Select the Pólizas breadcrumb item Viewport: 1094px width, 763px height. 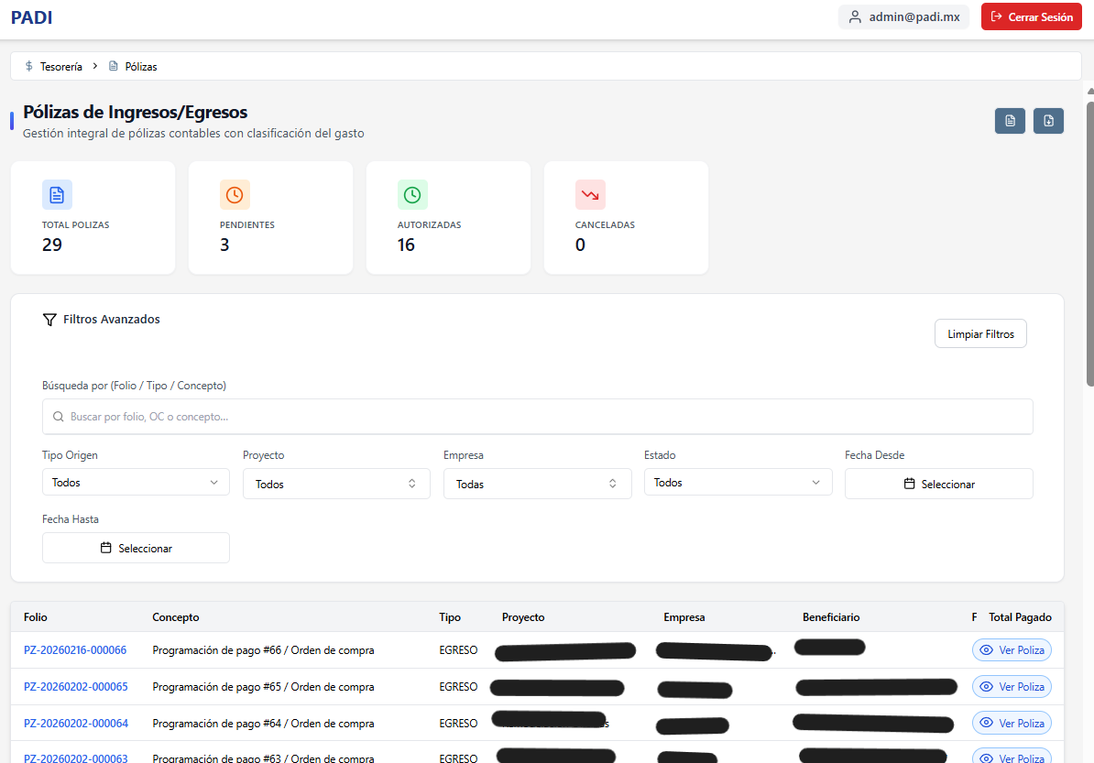[x=140, y=67]
